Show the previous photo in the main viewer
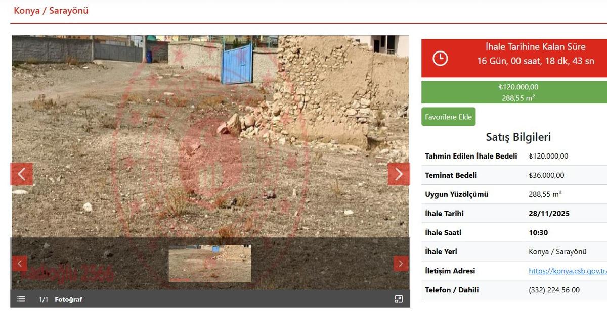Image resolution: width=607 pixels, height=312 pixels. pos(22,174)
